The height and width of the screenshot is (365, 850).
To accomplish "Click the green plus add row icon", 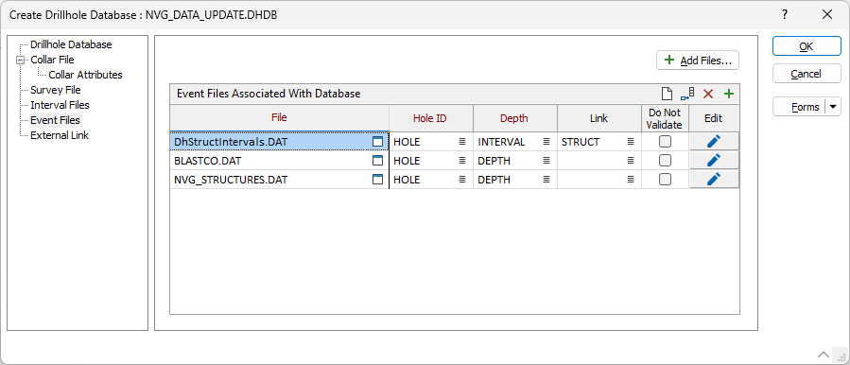I will [729, 94].
